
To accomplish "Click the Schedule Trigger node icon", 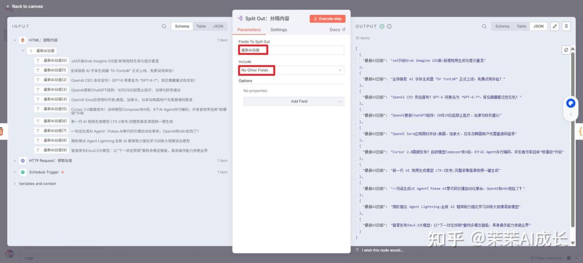I will (23, 172).
